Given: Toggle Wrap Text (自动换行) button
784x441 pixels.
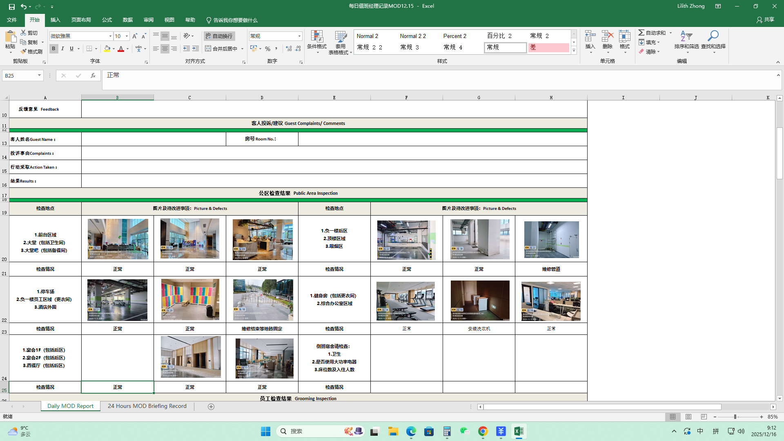Looking at the screenshot, I should (219, 36).
